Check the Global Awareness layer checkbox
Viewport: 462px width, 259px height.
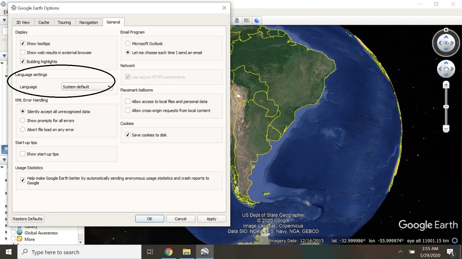(x=13, y=232)
